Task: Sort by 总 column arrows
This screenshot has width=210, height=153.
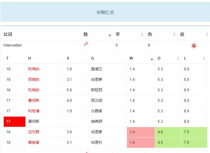Action: click(207, 35)
